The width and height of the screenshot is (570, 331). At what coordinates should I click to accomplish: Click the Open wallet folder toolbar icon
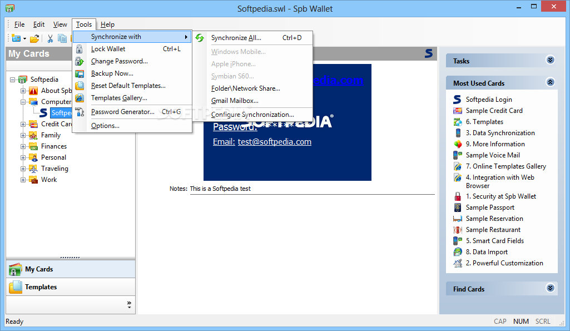34,38
